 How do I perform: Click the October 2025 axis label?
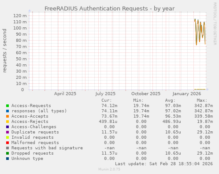146,94
